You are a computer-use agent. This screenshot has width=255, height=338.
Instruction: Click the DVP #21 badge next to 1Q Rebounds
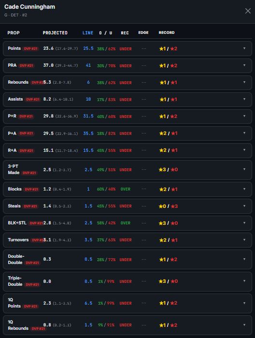click(x=38, y=328)
